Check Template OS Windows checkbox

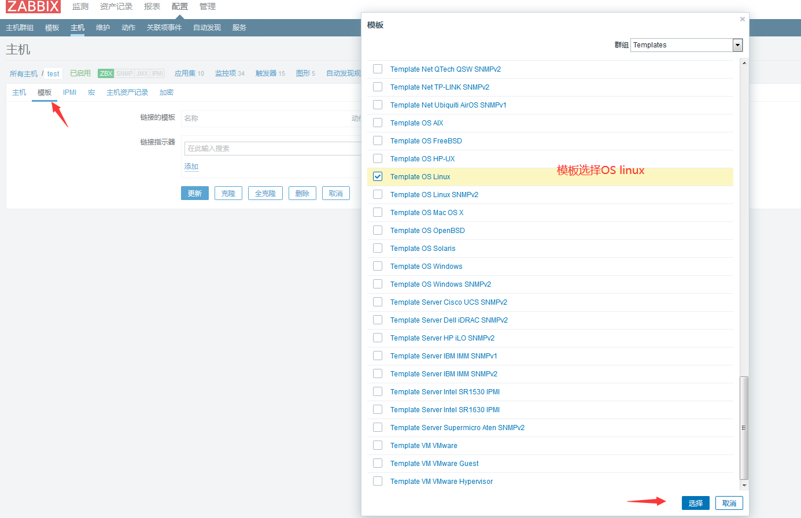(x=378, y=267)
